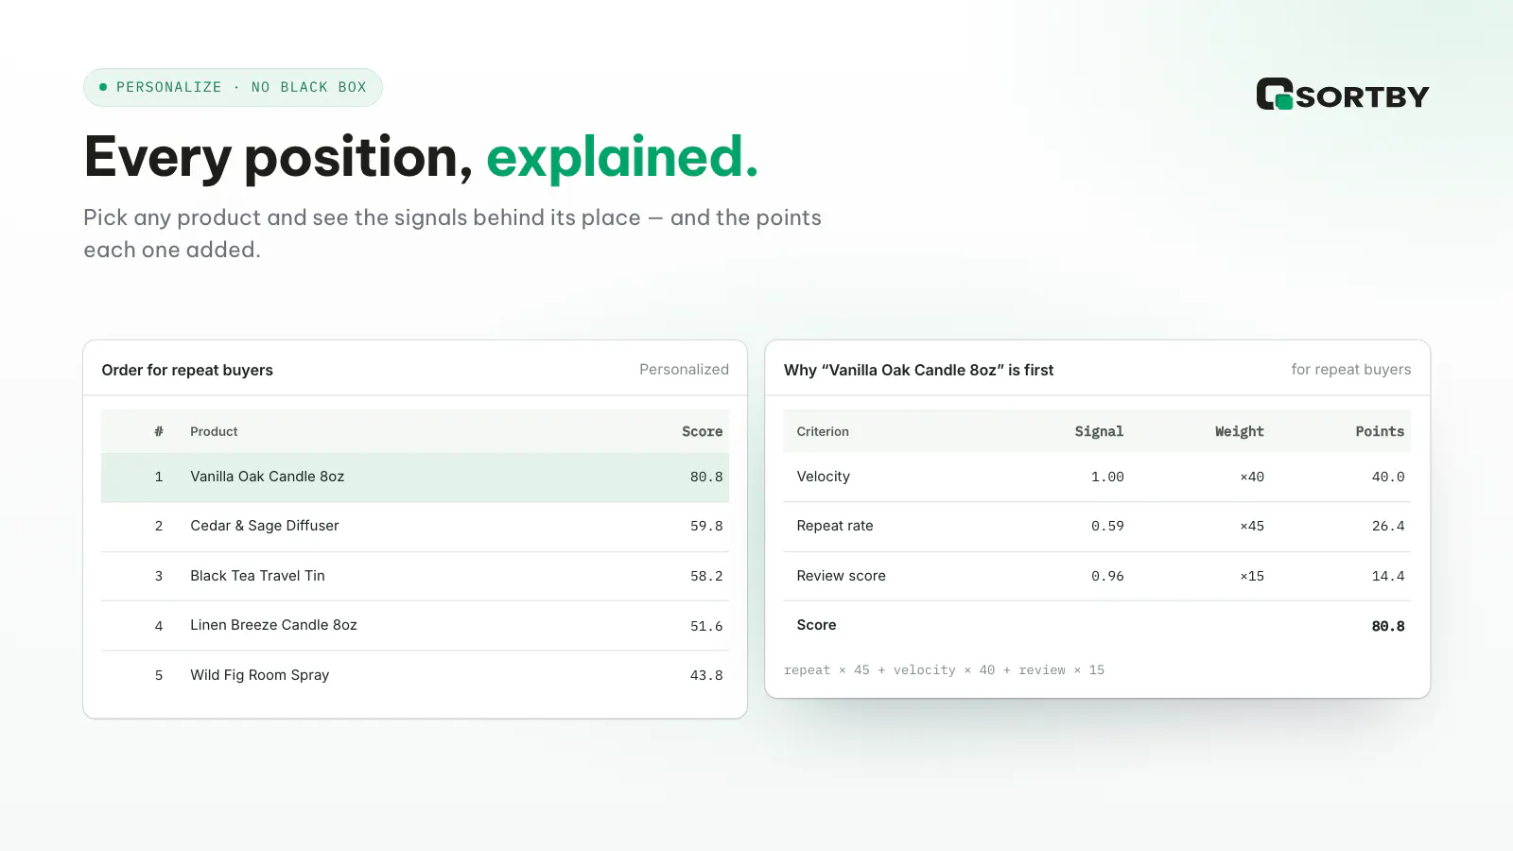Click the Personalized label in order panel

[x=684, y=370]
